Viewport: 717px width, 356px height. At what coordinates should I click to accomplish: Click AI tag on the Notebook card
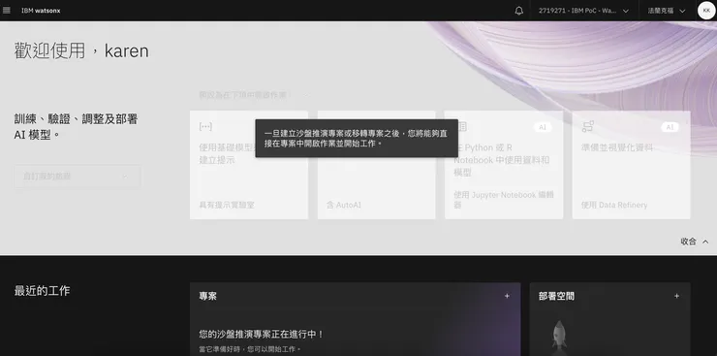pos(543,127)
